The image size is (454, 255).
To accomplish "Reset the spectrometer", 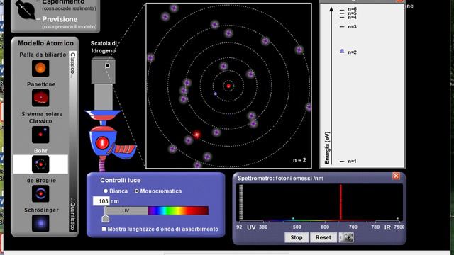I will 323,237.
